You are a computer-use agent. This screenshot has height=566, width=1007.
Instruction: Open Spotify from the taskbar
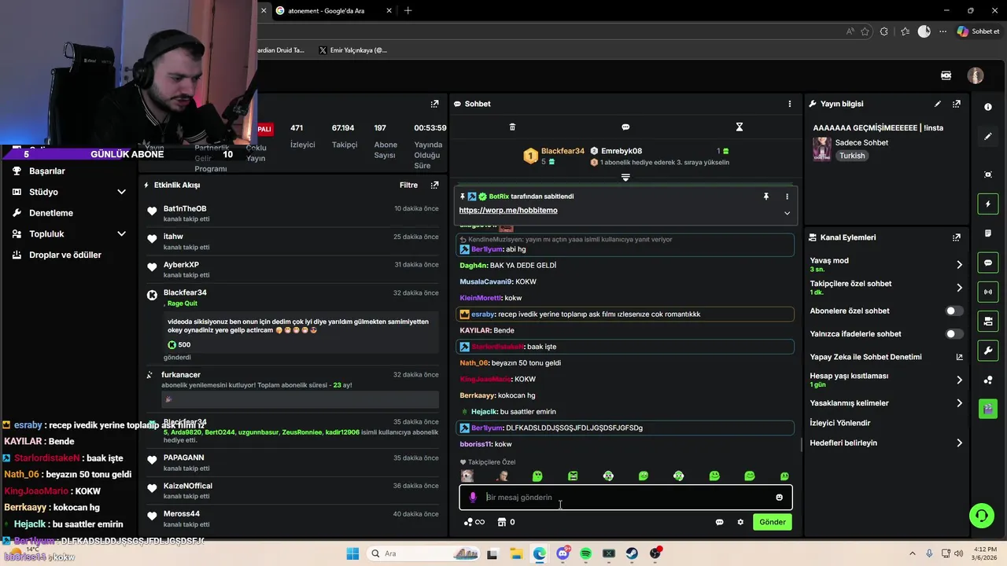(x=585, y=553)
